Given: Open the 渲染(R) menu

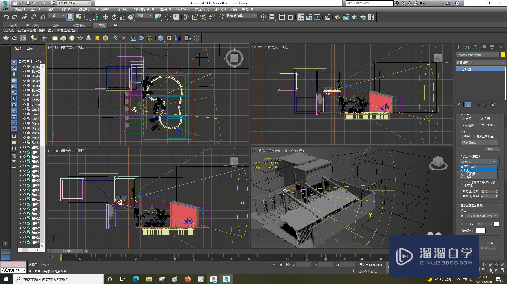Looking at the screenshot, I should (x=165, y=9).
